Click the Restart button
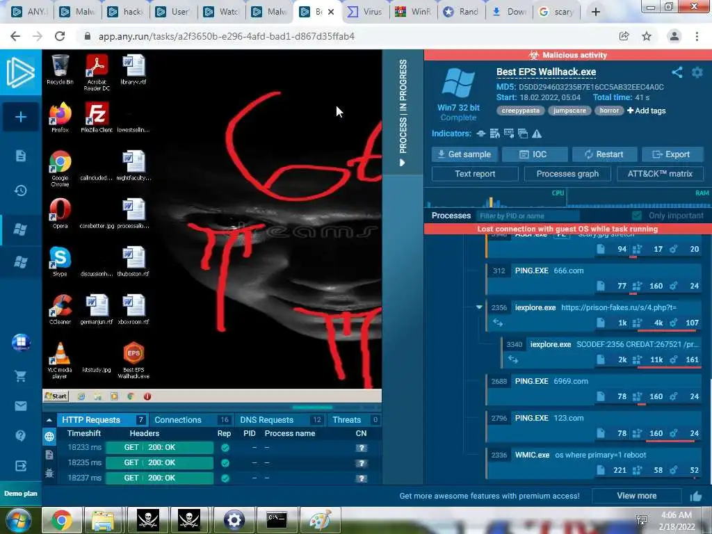 click(x=604, y=154)
